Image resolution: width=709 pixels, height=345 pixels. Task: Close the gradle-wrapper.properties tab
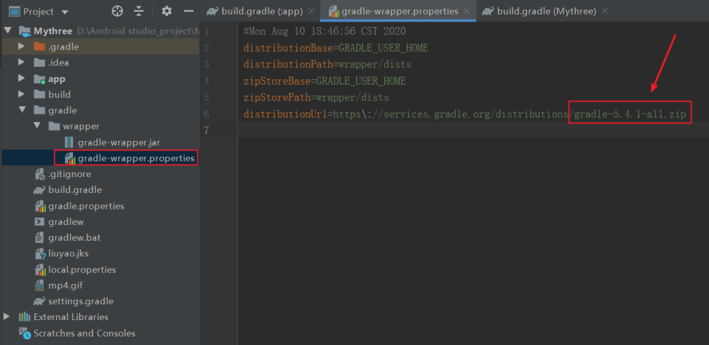(x=467, y=11)
